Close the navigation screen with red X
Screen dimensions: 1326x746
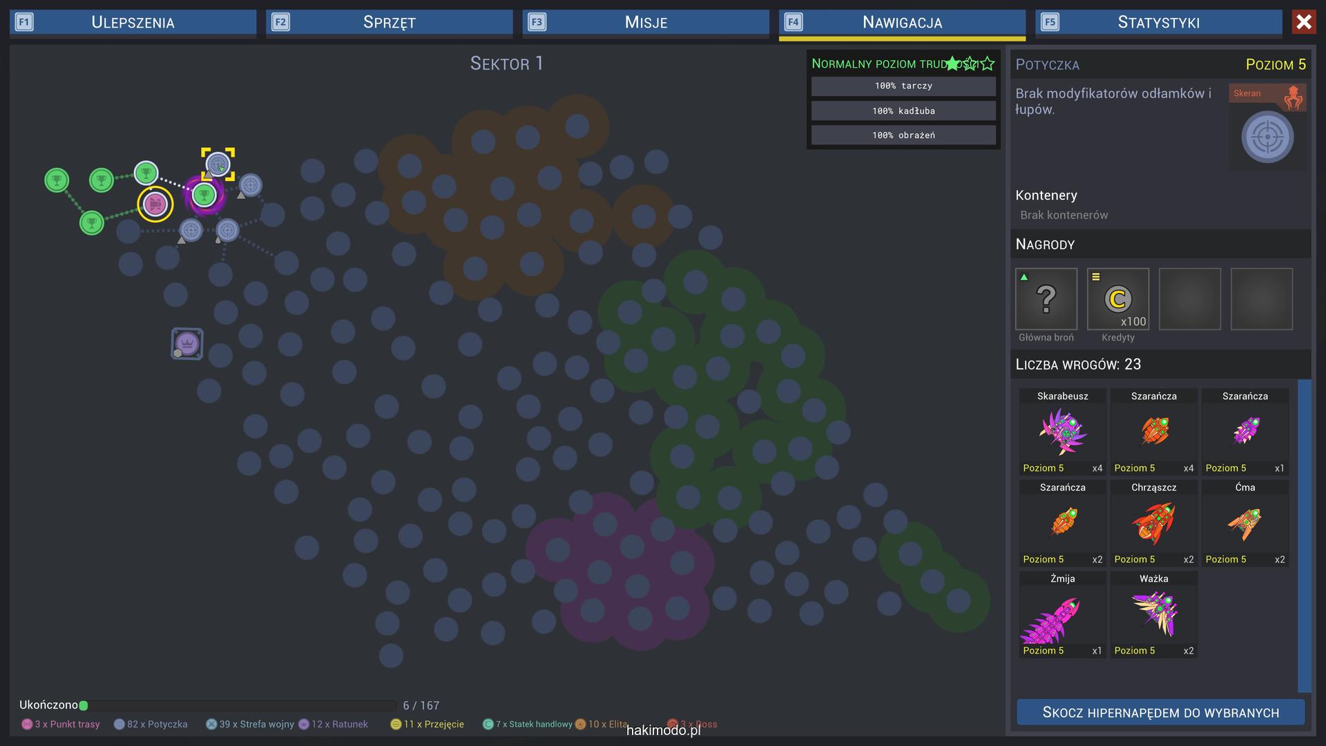1304,22
